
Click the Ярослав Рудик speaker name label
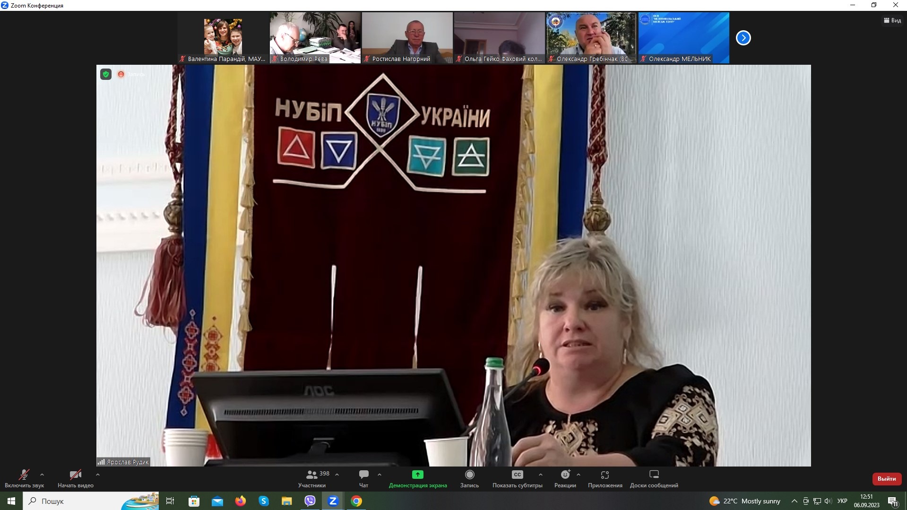(x=123, y=462)
